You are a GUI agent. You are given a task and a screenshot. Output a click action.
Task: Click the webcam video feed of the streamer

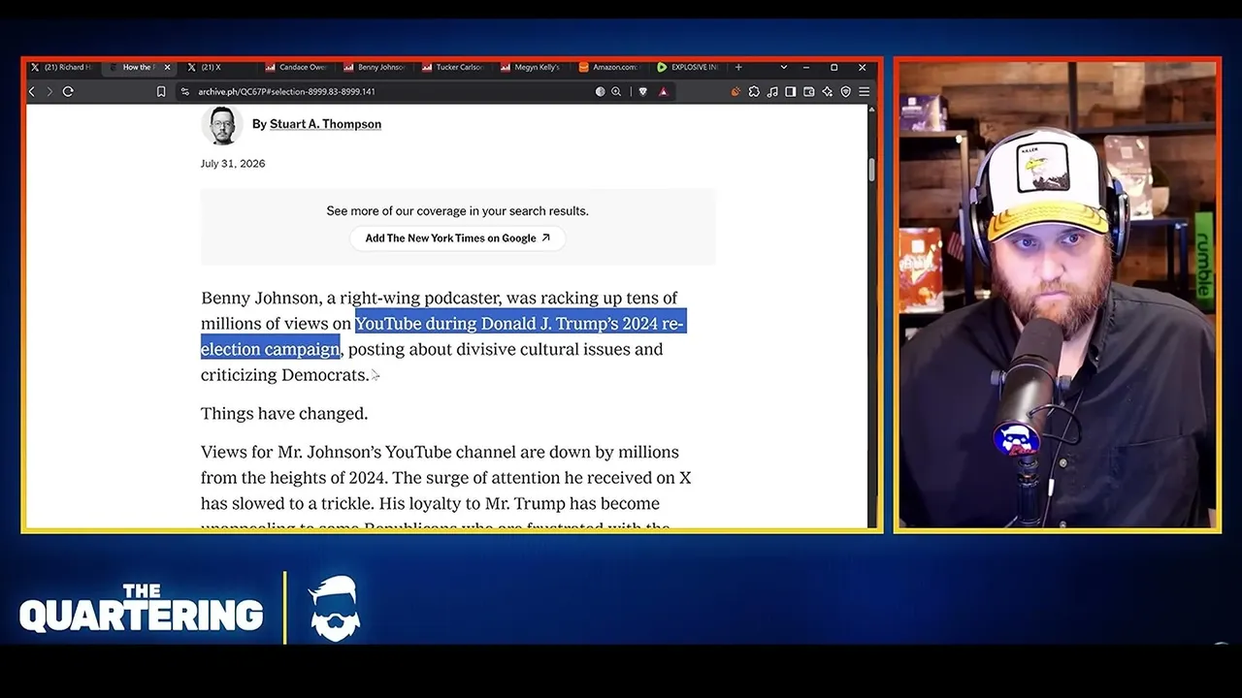click(1057, 295)
